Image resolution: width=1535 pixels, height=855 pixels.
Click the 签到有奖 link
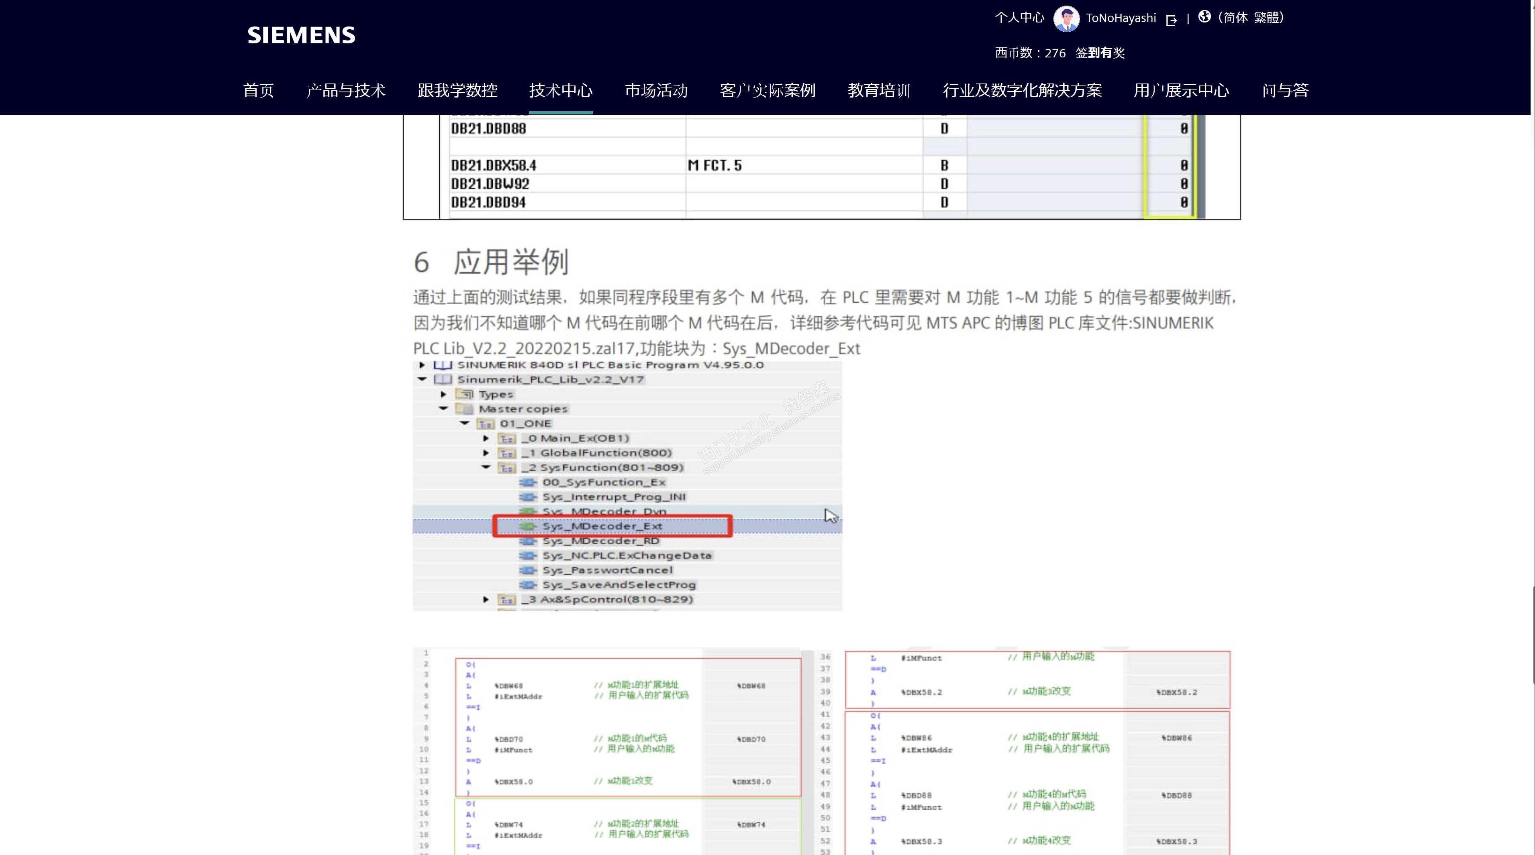pos(1100,53)
